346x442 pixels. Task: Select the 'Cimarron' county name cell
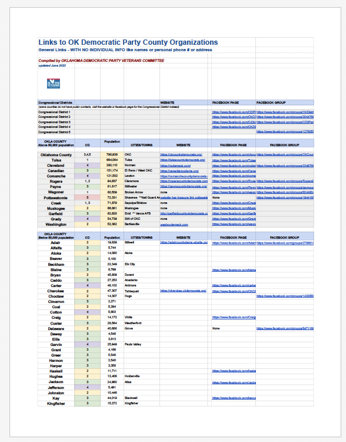click(56, 302)
